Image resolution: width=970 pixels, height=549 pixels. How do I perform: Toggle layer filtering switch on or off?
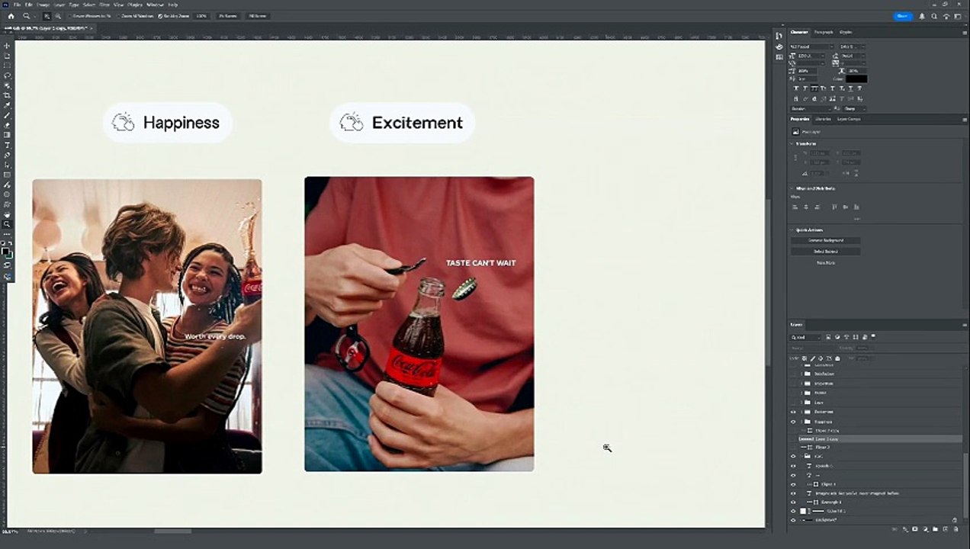[x=873, y=336]
